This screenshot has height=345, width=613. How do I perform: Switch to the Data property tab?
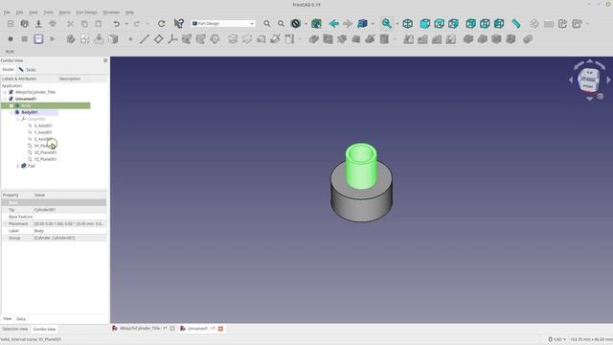21,319
